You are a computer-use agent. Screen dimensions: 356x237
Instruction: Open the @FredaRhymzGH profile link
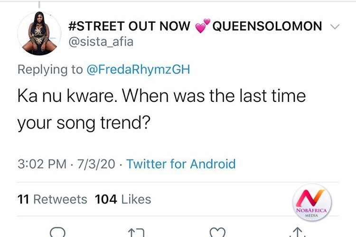pos(138,69)
